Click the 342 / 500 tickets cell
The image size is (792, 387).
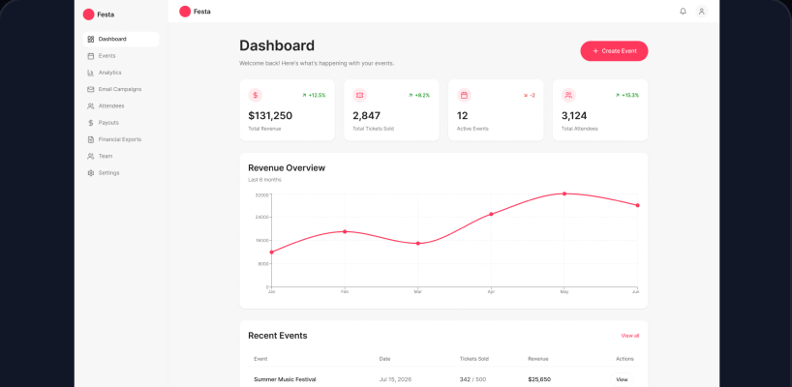click(x=472, y=379)
